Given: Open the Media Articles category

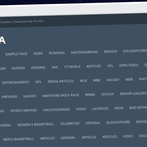Looking at the screenshot, I should click(x=61, y=81).
